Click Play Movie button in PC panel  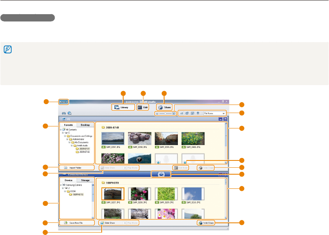tap(130, 168)
